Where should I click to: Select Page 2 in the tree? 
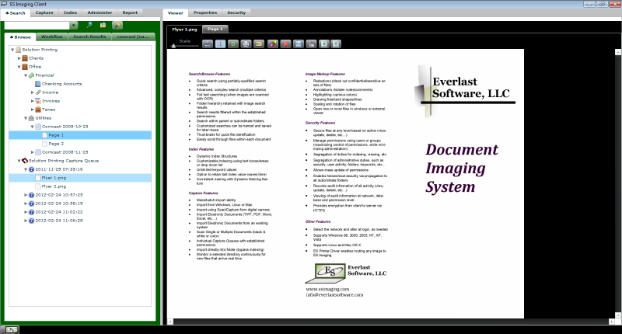tap(80, 144)
